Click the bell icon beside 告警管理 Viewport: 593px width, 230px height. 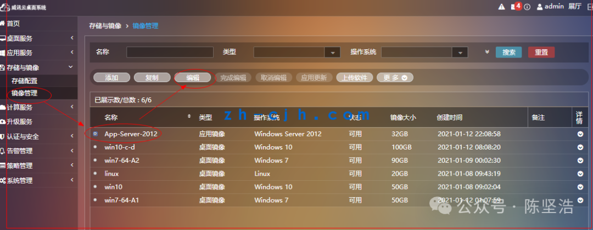3,151
